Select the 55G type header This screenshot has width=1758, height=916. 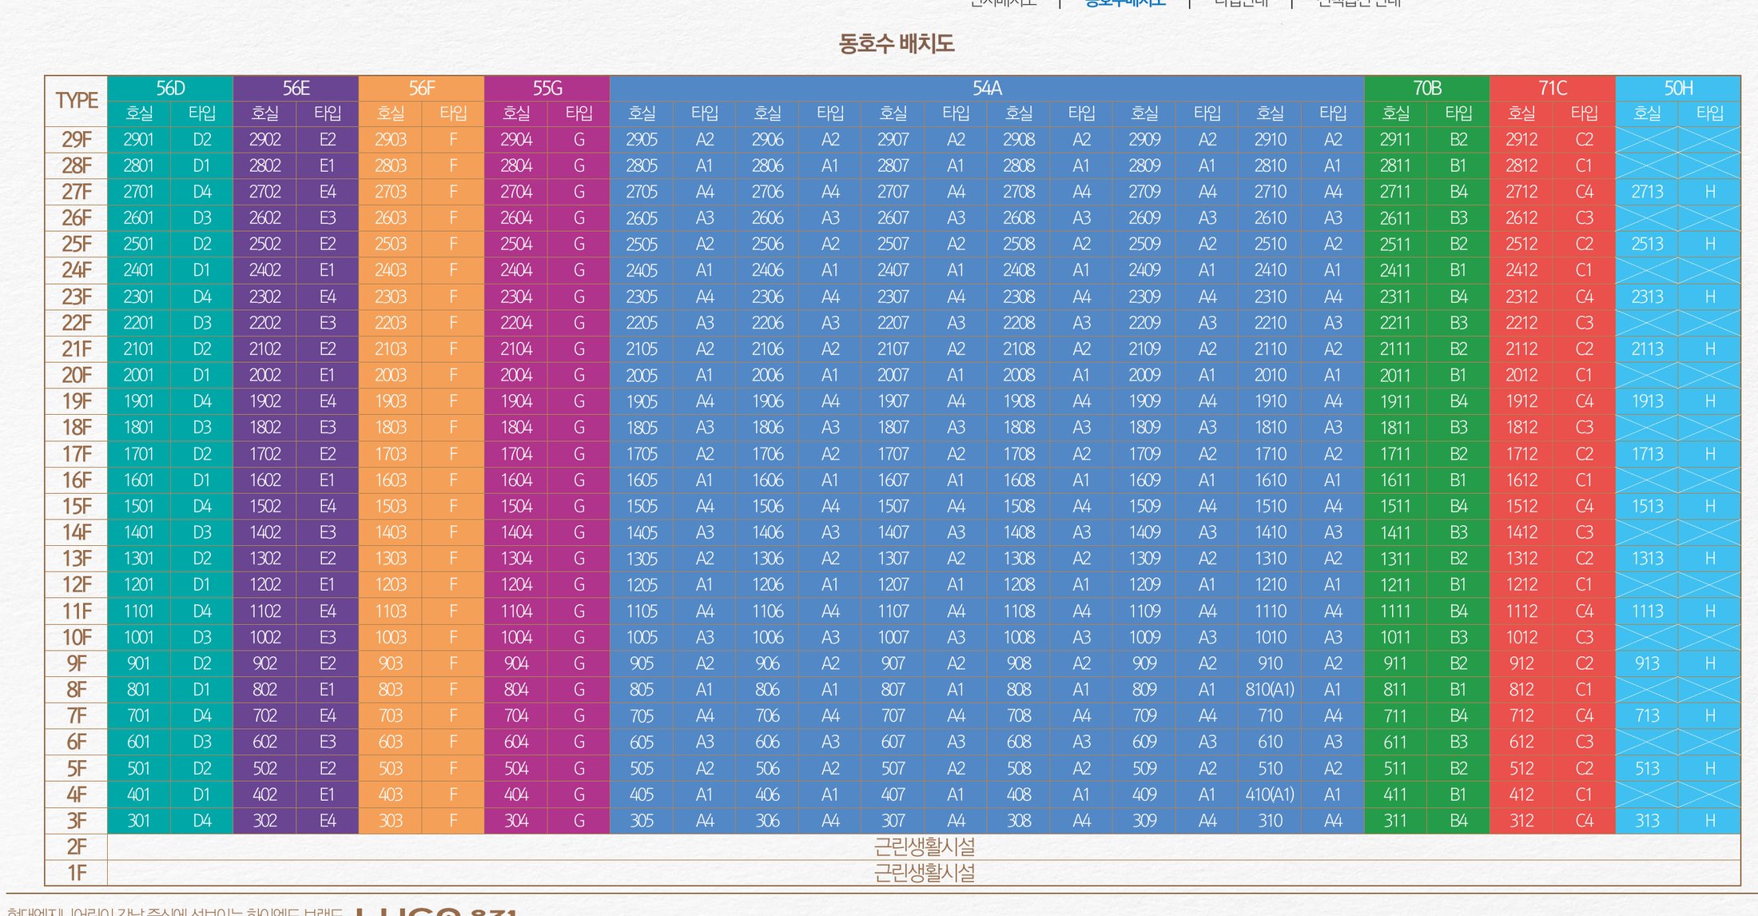coord(547,88)
